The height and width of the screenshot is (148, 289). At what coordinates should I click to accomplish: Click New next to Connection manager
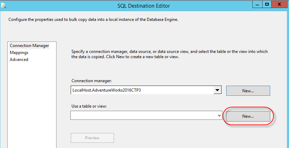click(x=248, y=91)
